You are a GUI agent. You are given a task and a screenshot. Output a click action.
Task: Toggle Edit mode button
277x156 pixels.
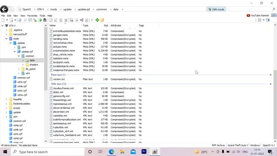point(216,9)
